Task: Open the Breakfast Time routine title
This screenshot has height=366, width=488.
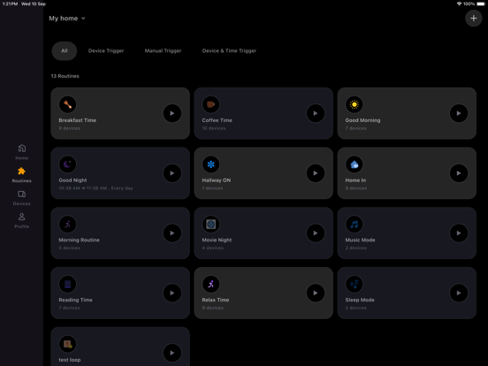Action: point(77,120)
